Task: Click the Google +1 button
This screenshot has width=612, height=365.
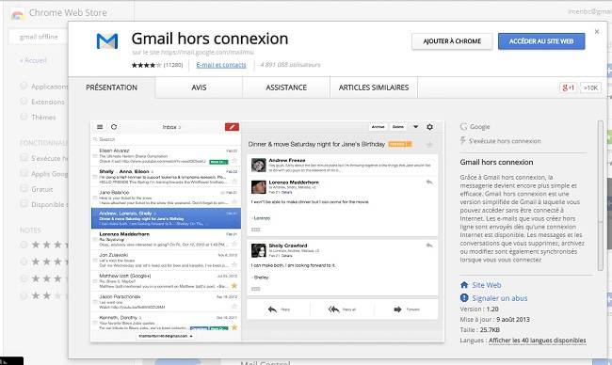Action: 568,87
